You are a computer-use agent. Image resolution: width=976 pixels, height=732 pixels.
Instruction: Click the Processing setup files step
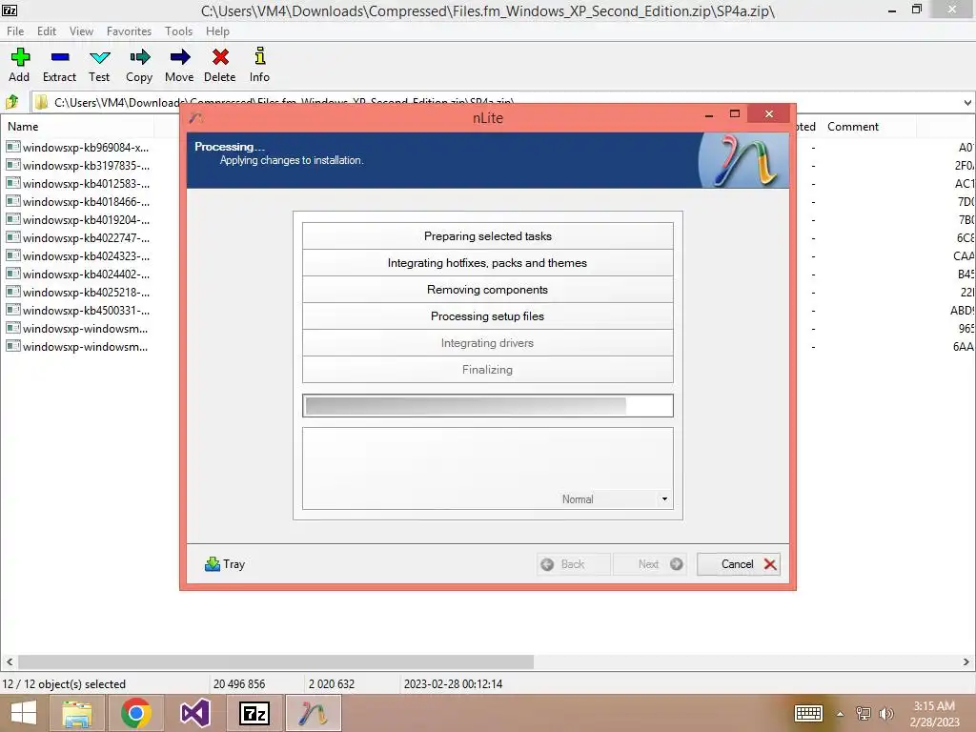click(x=487, y=316)
